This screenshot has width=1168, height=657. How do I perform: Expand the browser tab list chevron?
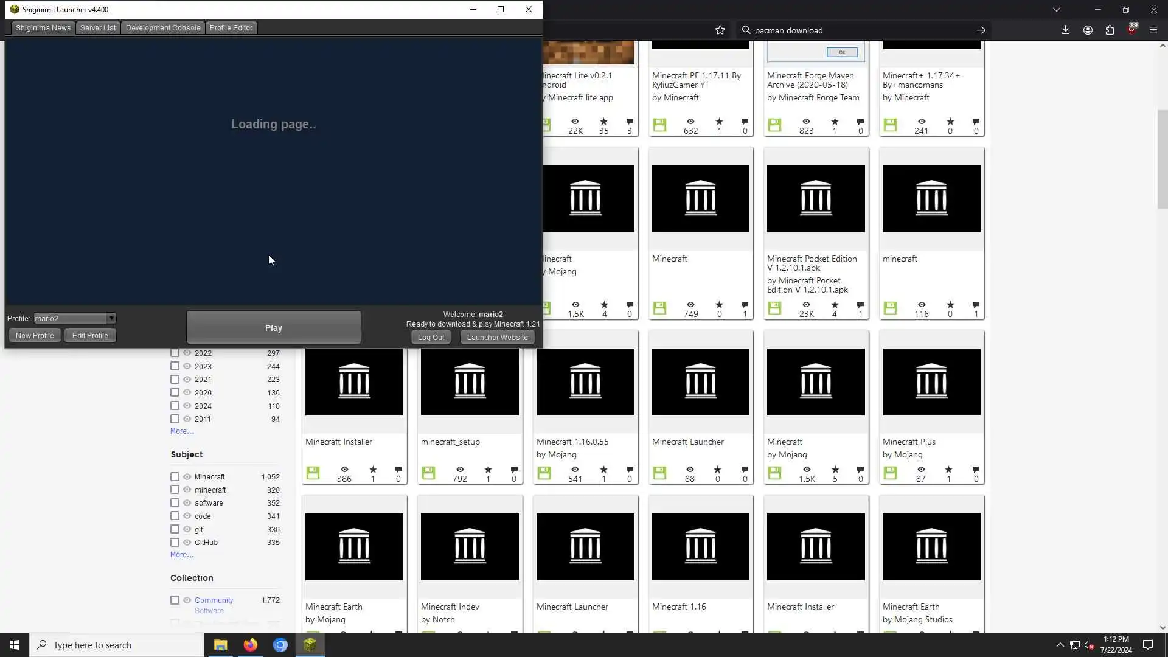[x=1057, y=10]
